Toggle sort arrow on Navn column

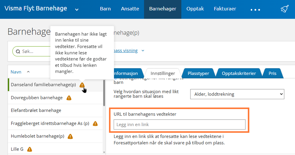click(x=28, y=72)
